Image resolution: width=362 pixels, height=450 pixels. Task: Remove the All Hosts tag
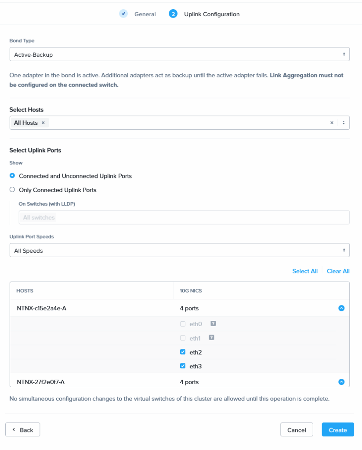[43, 123]
